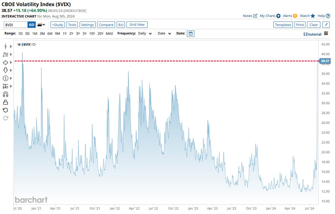Open the Frequency Daily dropdown
The height and width of the screenshot is (214, 335).
point(145,33)
